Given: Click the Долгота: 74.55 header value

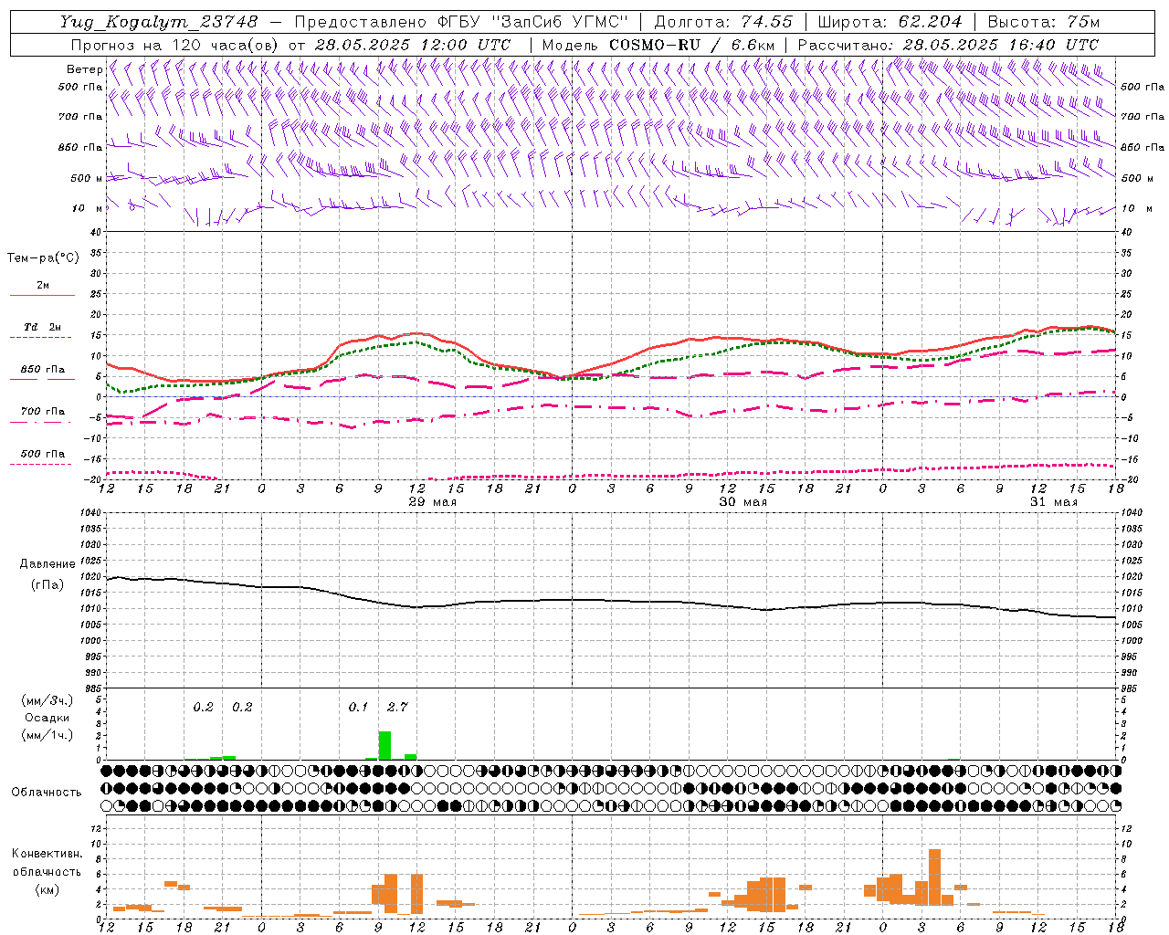Looking at the screenshot, I should (724, 22).
